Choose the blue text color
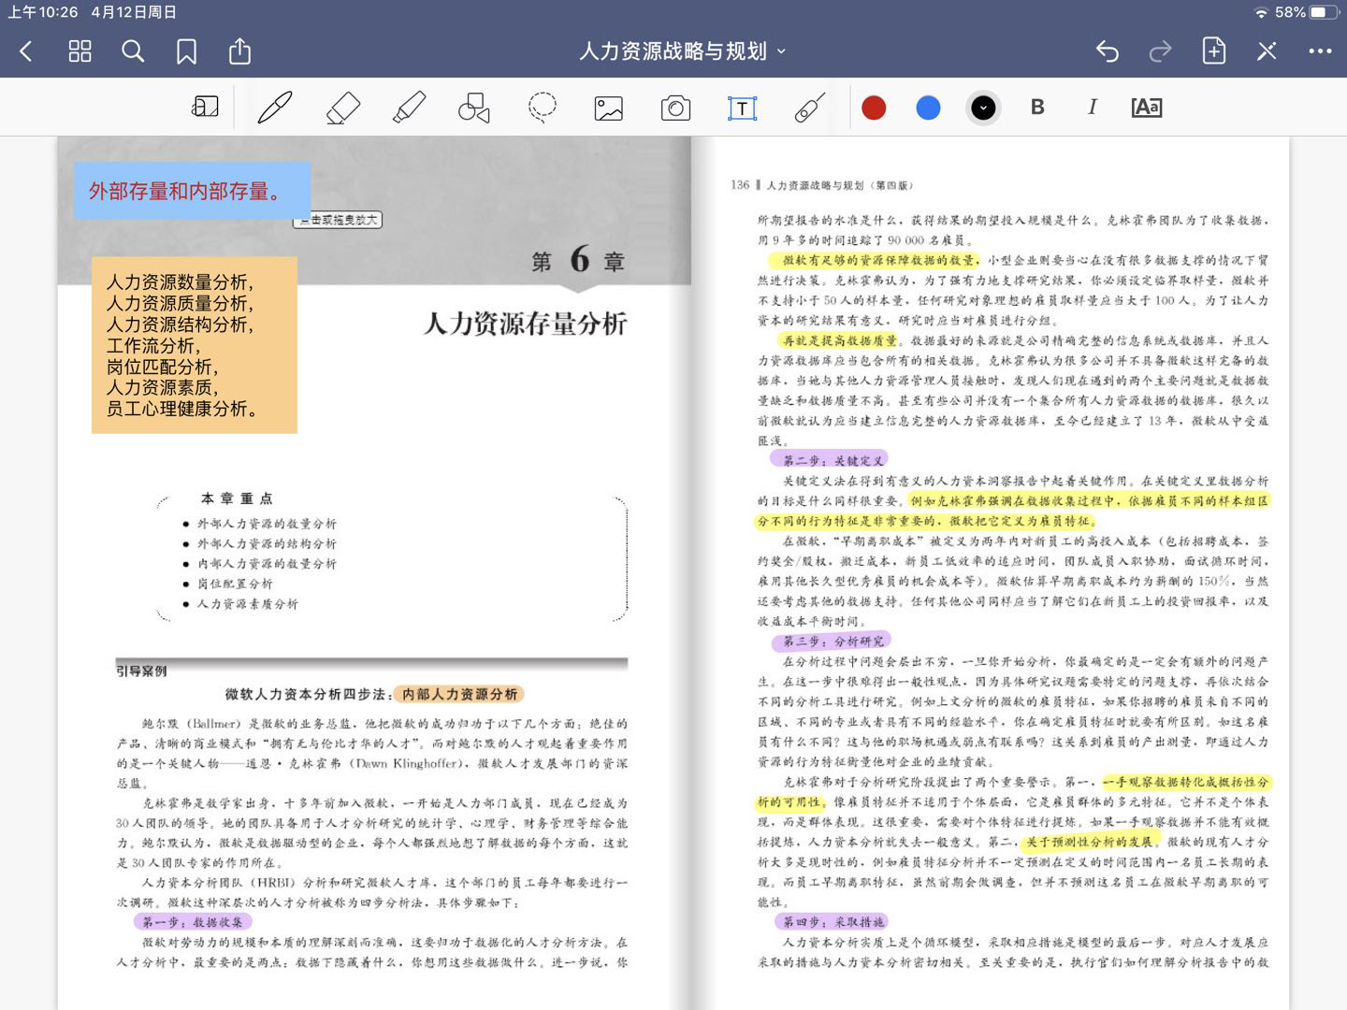Viewport: 1347px width, 1010px height. tap(928, 108)
